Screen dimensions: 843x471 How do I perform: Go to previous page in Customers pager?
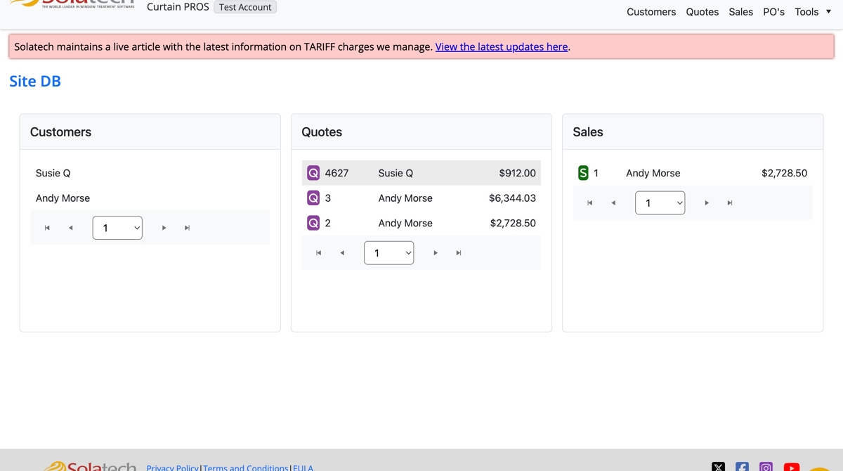click(70, 228)
